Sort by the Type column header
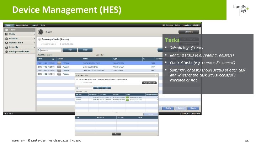This screenshot has width=256, height=144. point(128,59)
